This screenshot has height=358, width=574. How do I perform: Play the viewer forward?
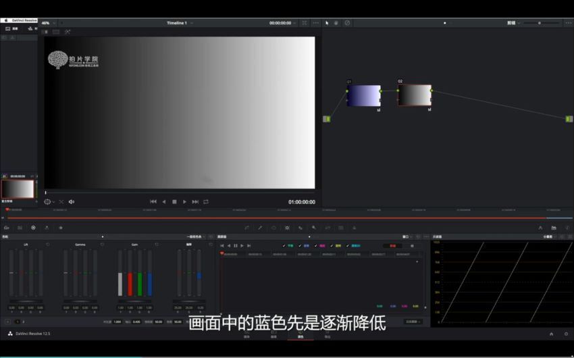(184, 202)
